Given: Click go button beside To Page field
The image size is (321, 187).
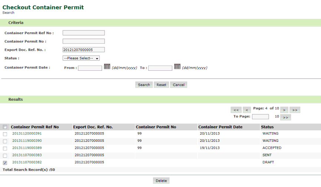Looking at the screenshot, I should (285, 117).
